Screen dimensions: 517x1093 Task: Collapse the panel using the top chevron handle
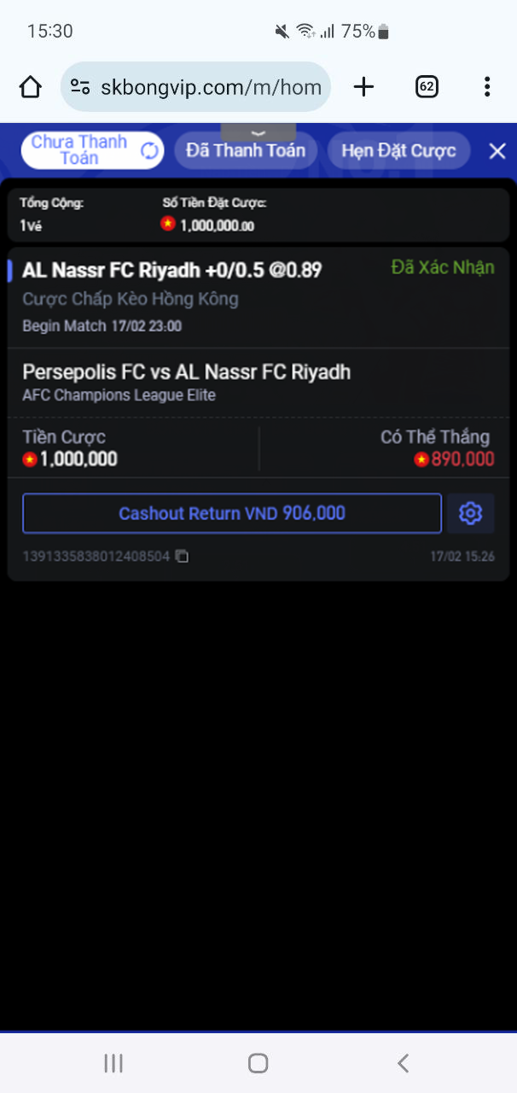click(258, 132)
